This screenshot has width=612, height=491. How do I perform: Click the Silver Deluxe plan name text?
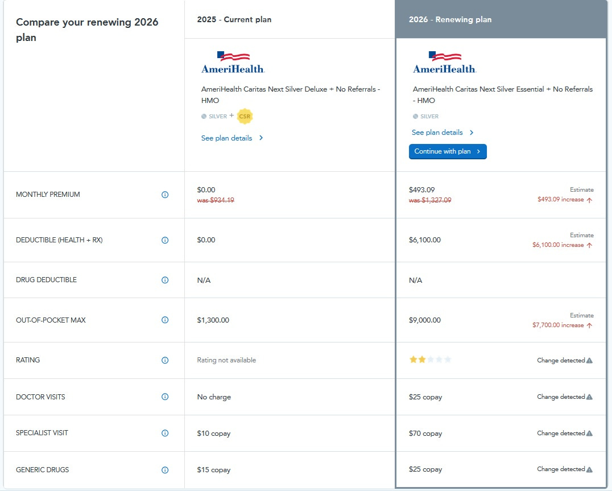(x=291, y=94)
